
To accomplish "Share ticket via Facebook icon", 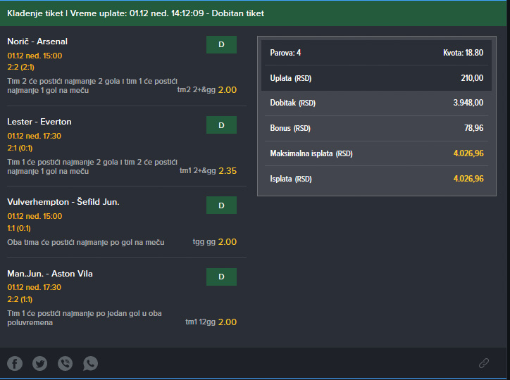I will click(15, 363).
